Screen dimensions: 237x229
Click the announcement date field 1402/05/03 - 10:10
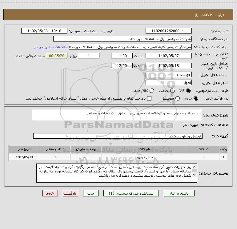[x=44, y=31]
